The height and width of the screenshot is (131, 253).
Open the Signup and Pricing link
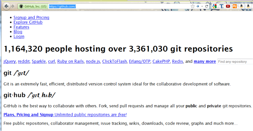click(31, 17)
